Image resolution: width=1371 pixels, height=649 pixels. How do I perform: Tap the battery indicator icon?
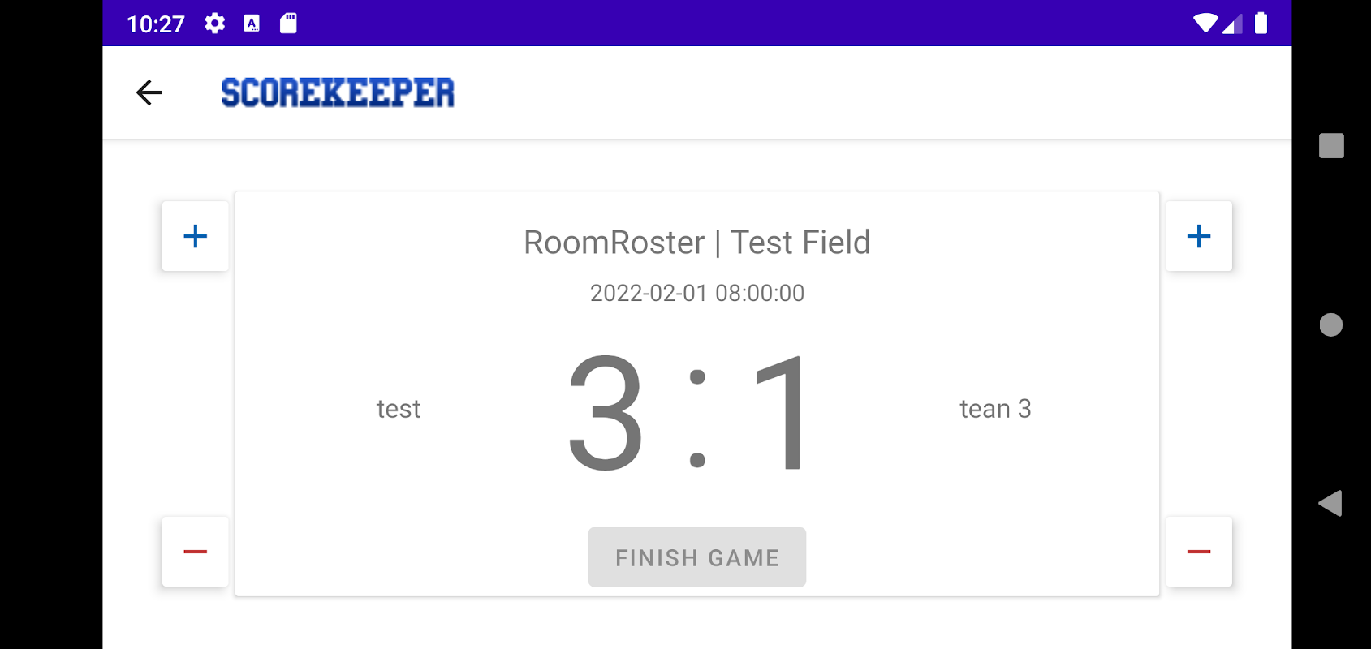coord(1261,24)
